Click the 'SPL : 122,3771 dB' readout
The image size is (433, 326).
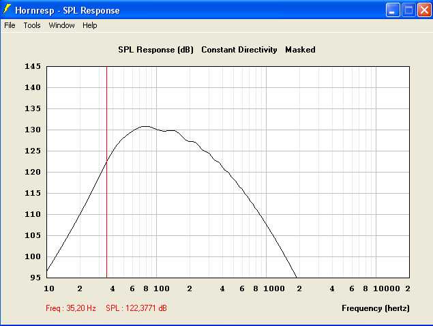(136, 308)
